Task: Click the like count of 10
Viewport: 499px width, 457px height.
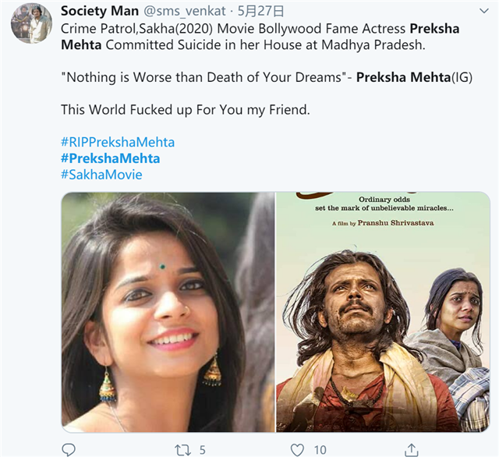Action: [x=320, y=449]
